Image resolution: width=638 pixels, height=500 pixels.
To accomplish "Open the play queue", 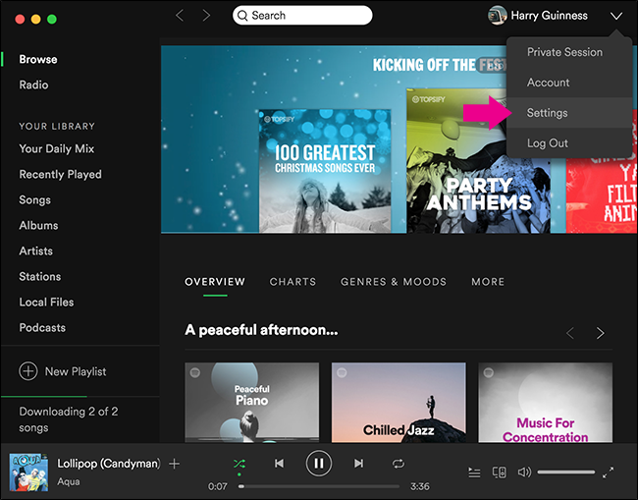I will click(474, 472).
